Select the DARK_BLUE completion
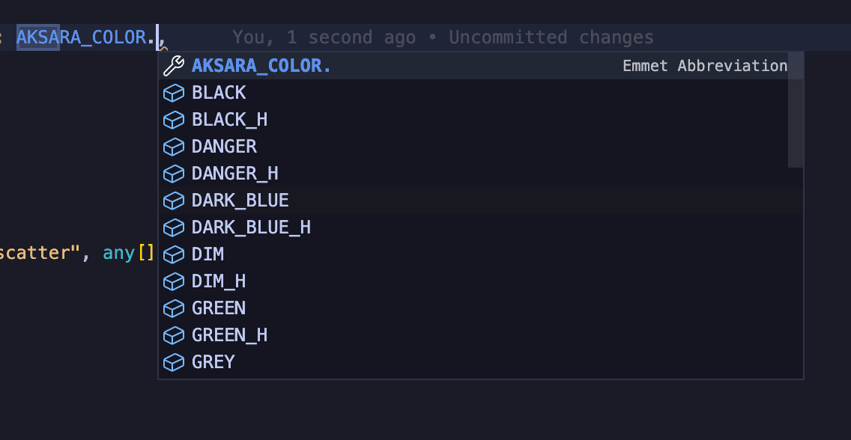 (240, 201)
